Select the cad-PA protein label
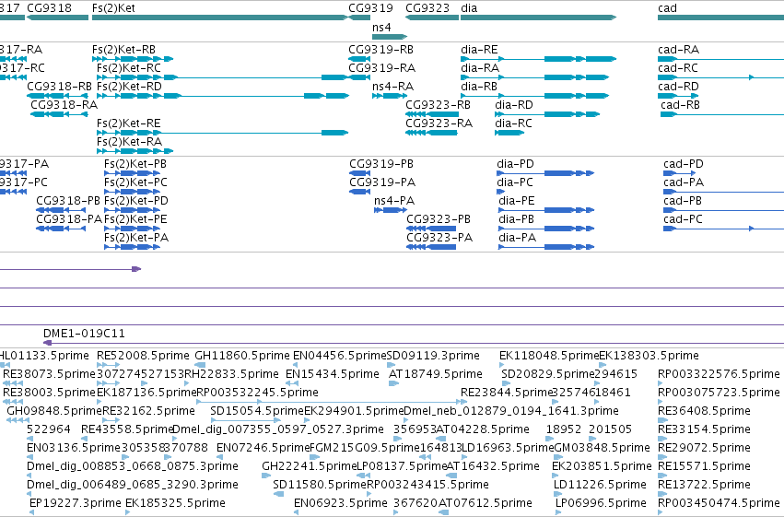The image size is (784, 517). click(x=684, y=182)
